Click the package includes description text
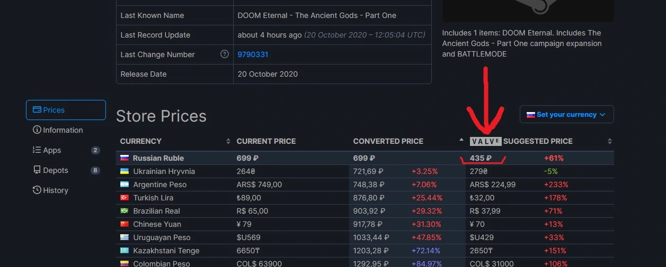 (522, 43)
